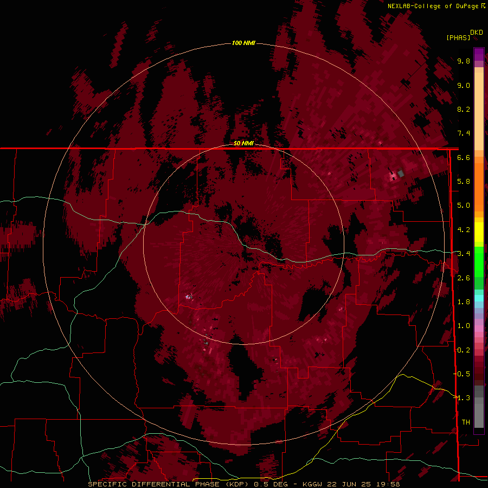Viewport: 488px width, 488px height.
Task: Click the 0.2 scale value
Action: coord(464,350)
